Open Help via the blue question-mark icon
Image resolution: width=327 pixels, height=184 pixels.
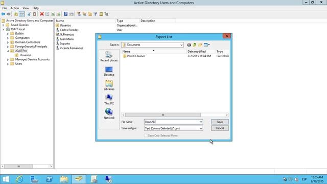[x=66, y=14]
